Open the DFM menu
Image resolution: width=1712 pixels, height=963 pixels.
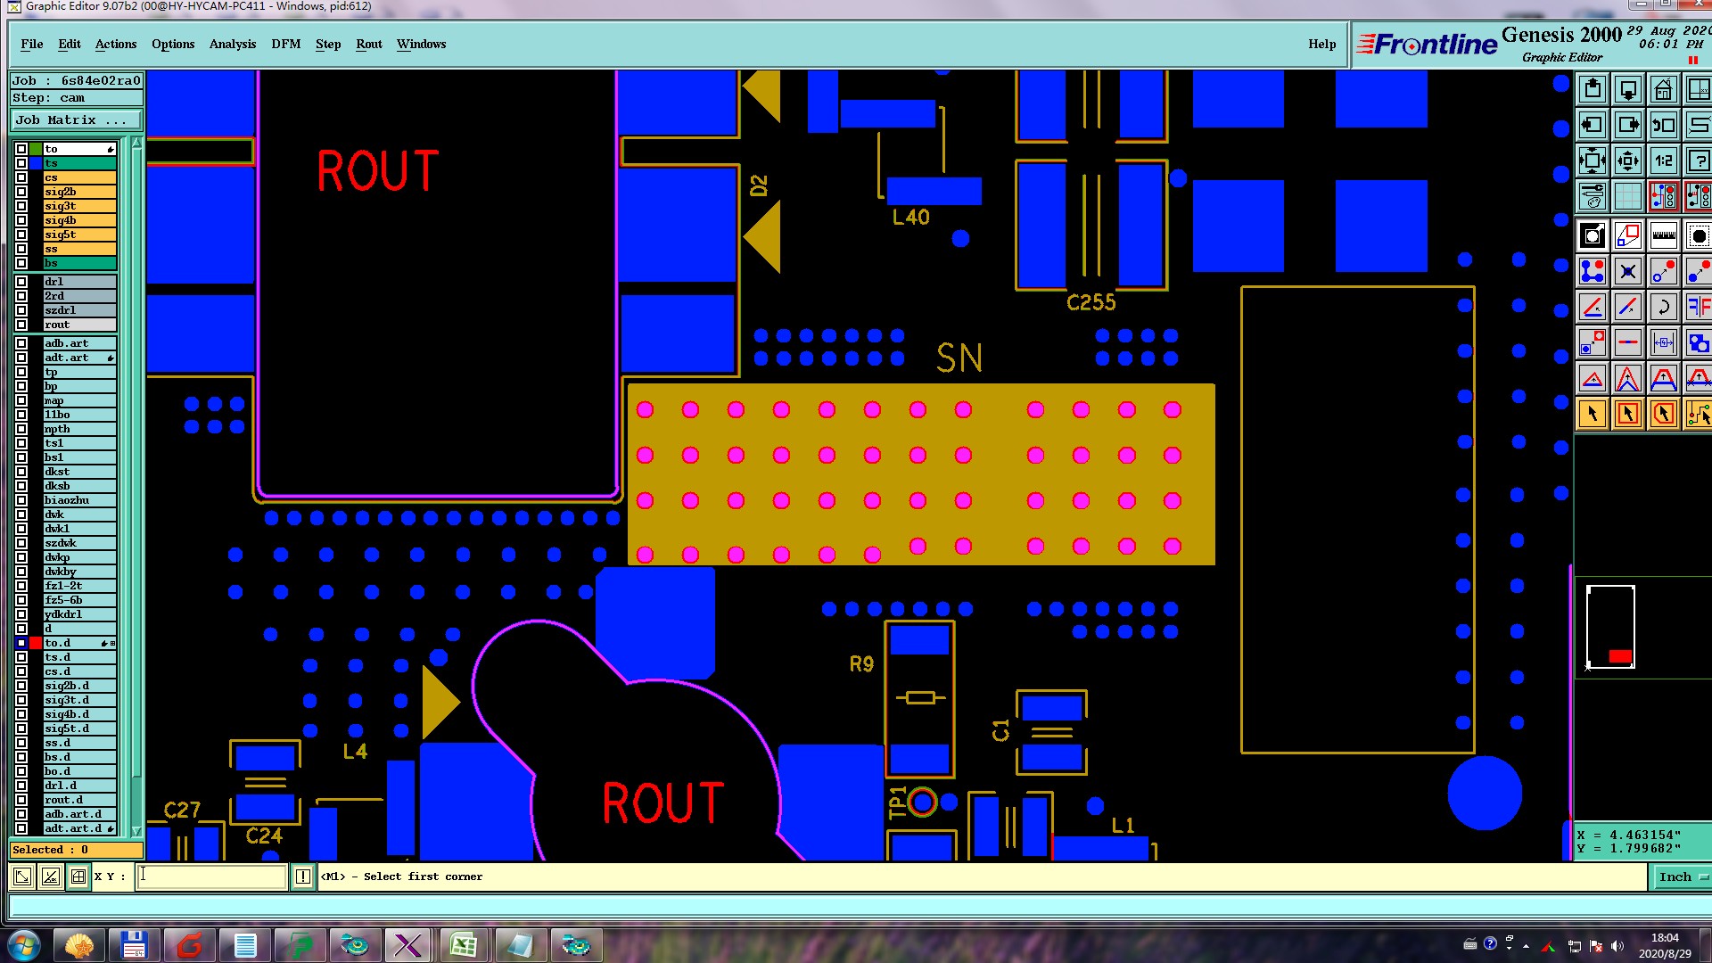tap(285, 44)
